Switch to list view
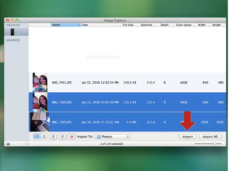 point(37,136)
